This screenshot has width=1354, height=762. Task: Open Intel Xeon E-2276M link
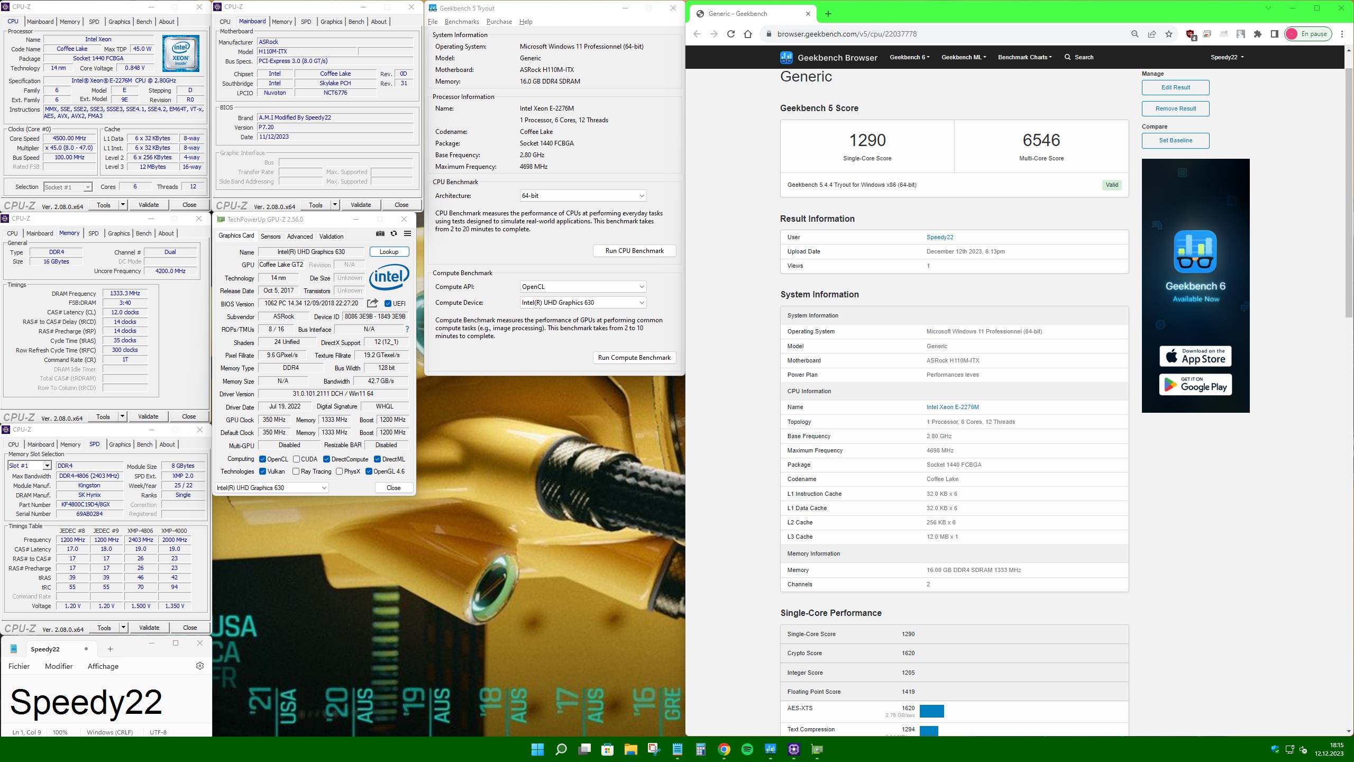[952, 407]
